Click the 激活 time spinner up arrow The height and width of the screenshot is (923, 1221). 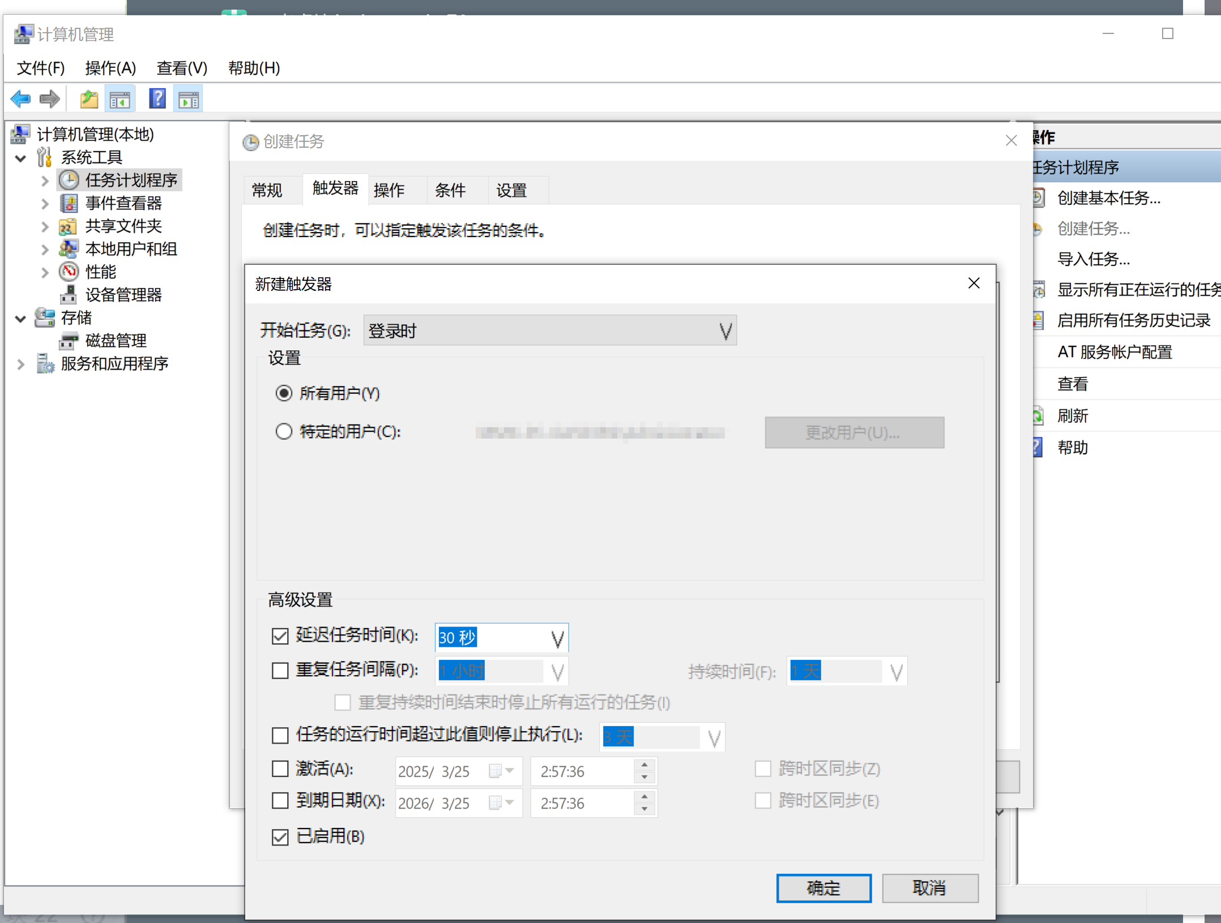(x=644, y=765)
